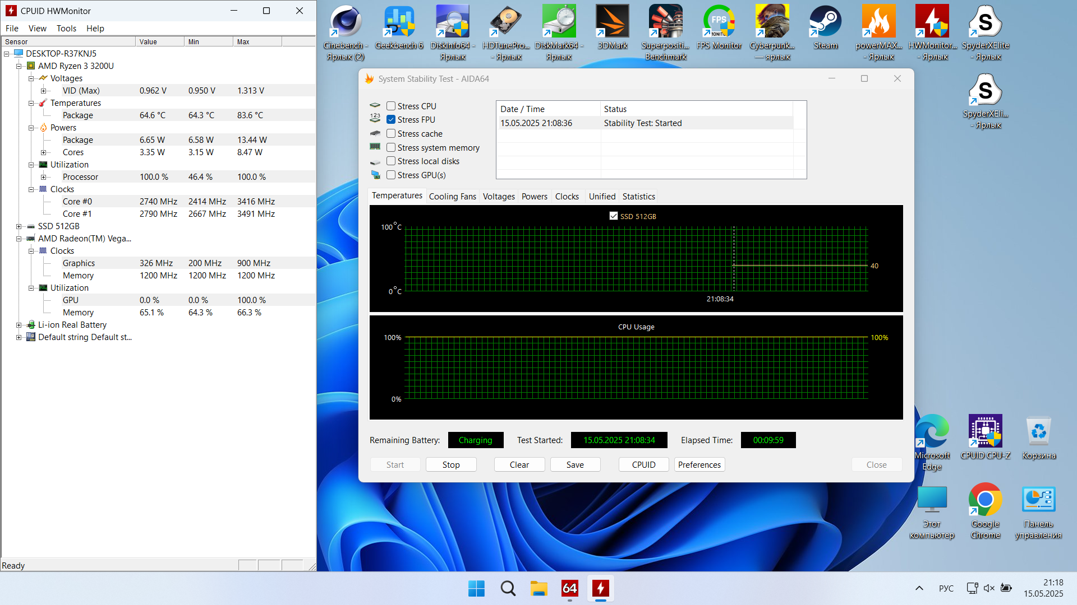Click the Windows Start button
This screenshot has width=1077, height=605.
pos(476,588)
